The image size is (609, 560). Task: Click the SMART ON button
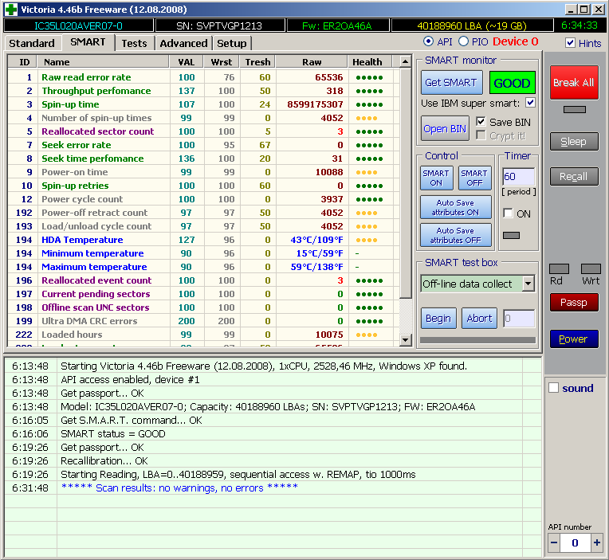pyautogui.click(x=436, y=178)
